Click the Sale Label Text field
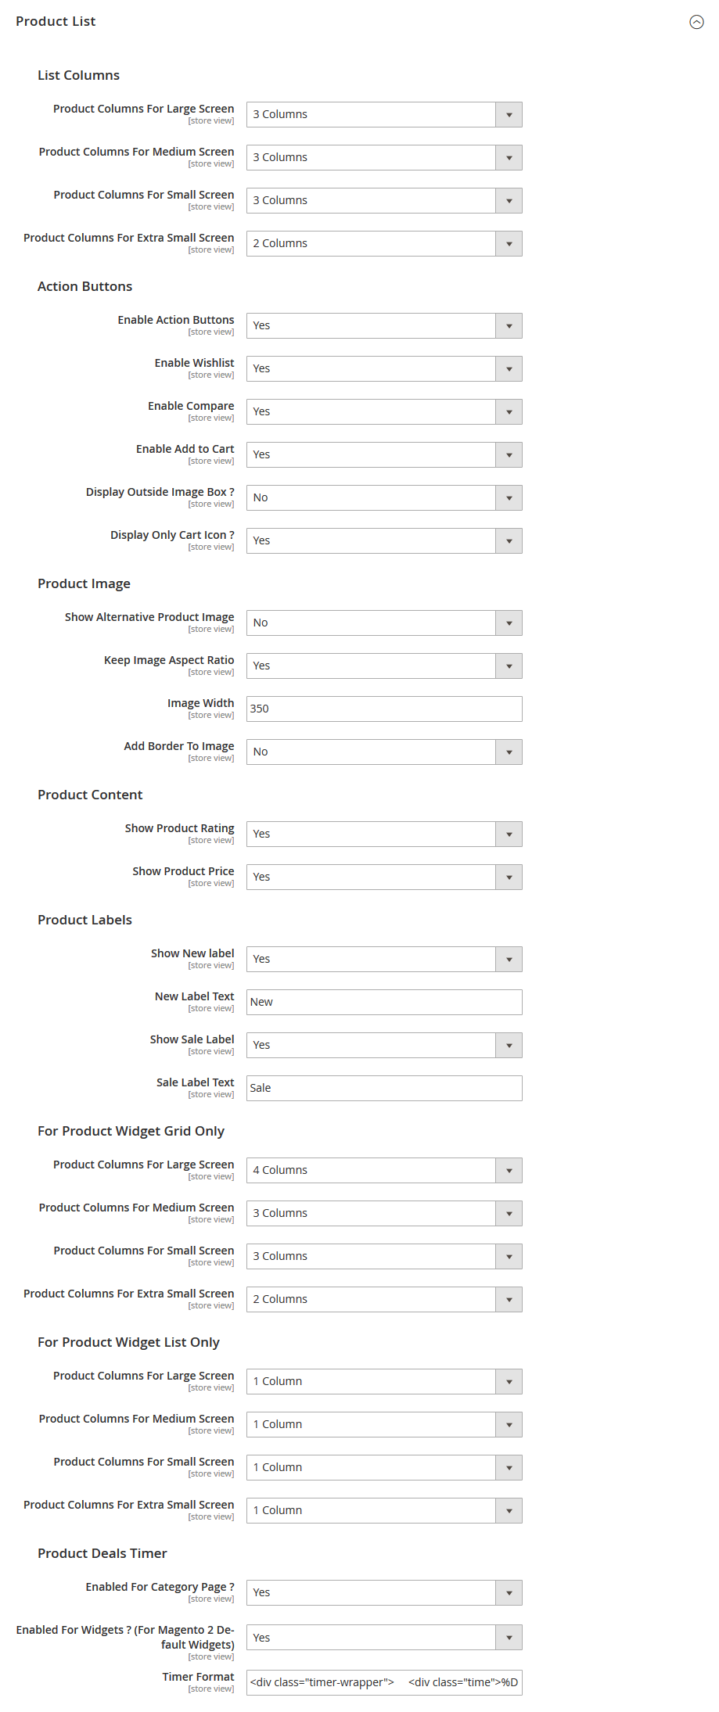The width and height of the screenshot is (719, 1712). (x=383, y=1088)
